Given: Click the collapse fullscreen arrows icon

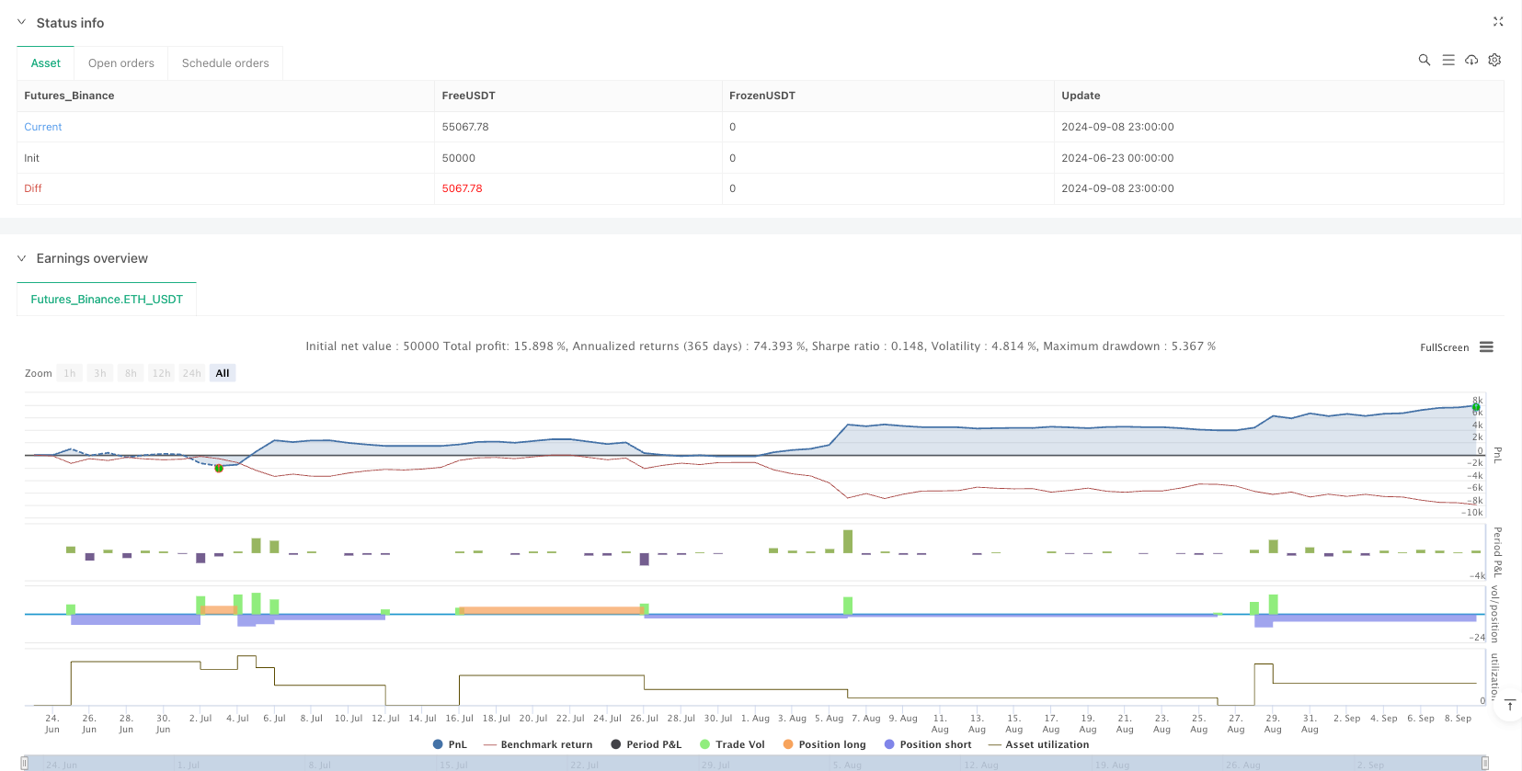Looking at the screenshot, I should pyautogui.click(x=1497, y=21).
